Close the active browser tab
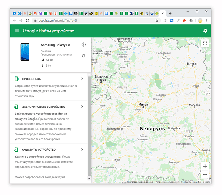222x195 pixels. point(163,13)
